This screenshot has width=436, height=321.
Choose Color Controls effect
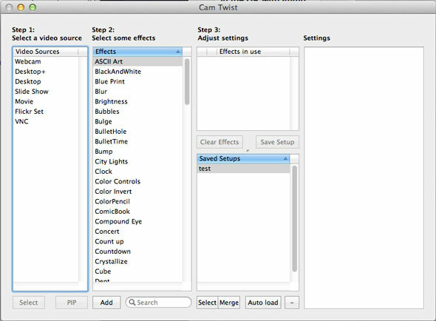click(x=137, y=181)
